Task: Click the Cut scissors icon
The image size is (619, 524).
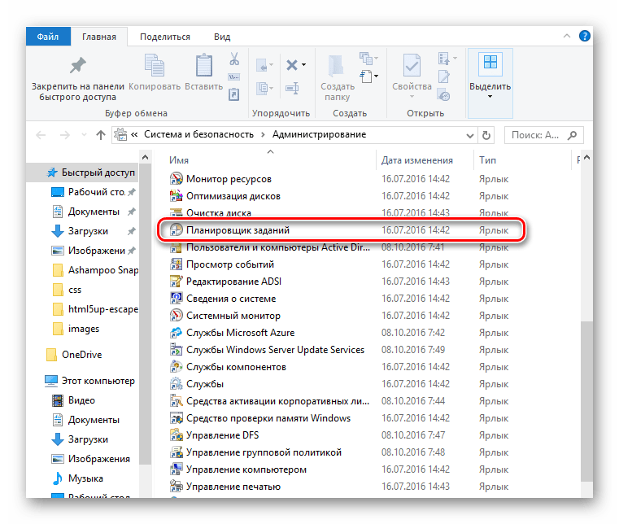Action: click(234, 59)
